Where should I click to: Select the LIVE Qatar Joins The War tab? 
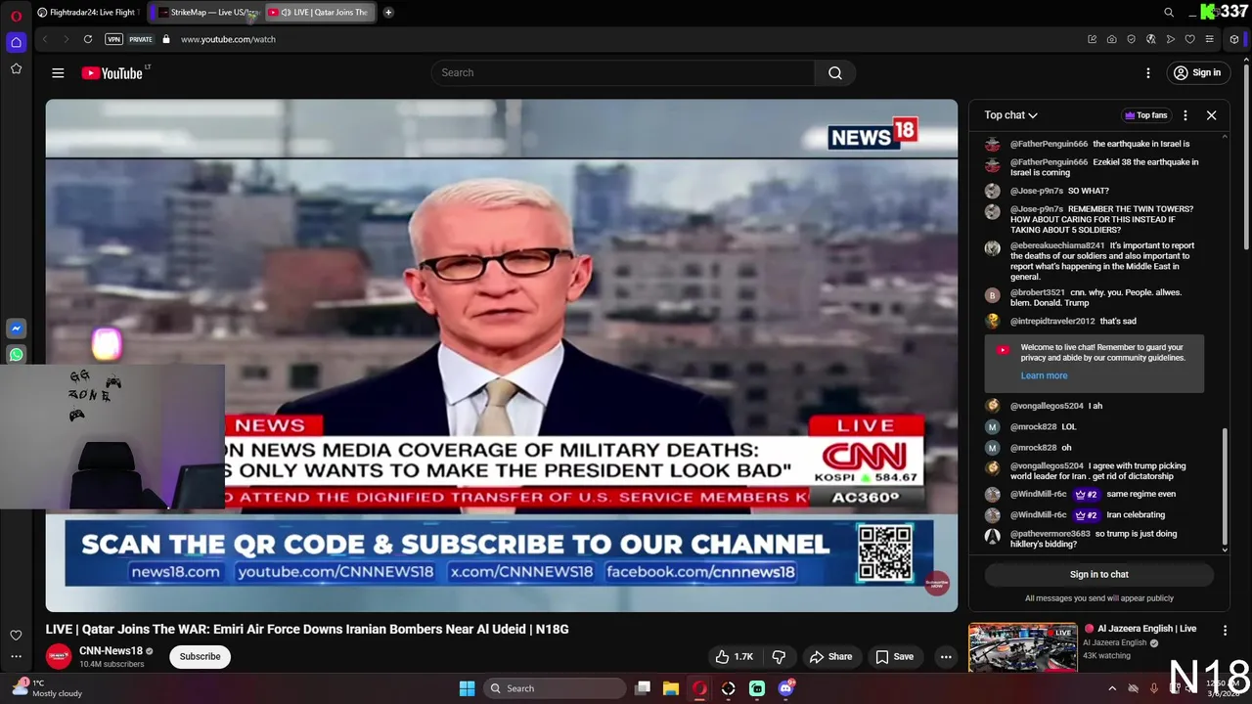(x=319, y=13)
